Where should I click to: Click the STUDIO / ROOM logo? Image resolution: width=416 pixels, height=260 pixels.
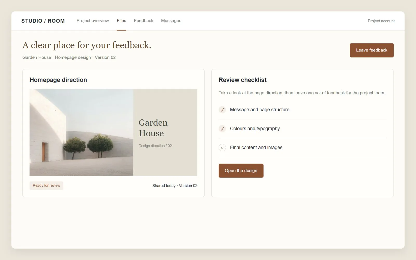pyautogui.click(x=43, y=21)
